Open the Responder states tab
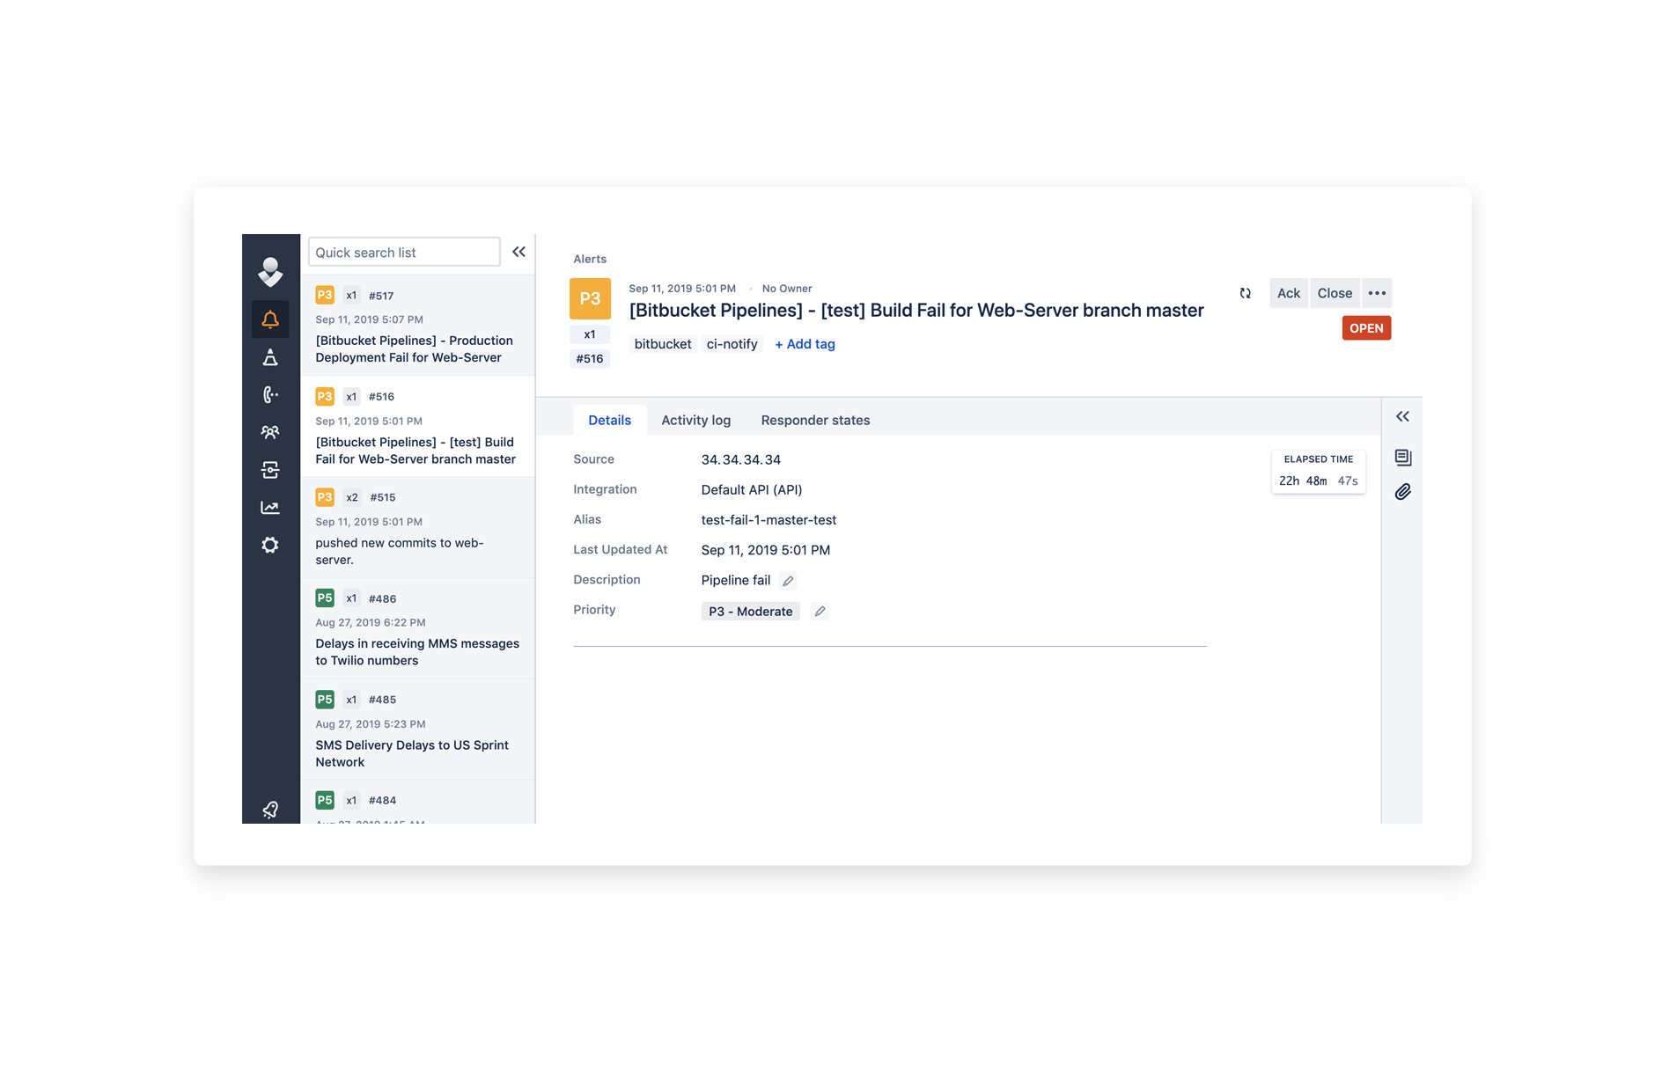The image size is (1662, 1071). point(815,420)
